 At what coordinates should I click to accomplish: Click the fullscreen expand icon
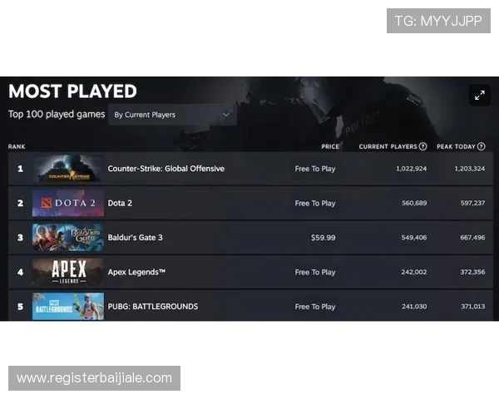click(x=479, y=96)
